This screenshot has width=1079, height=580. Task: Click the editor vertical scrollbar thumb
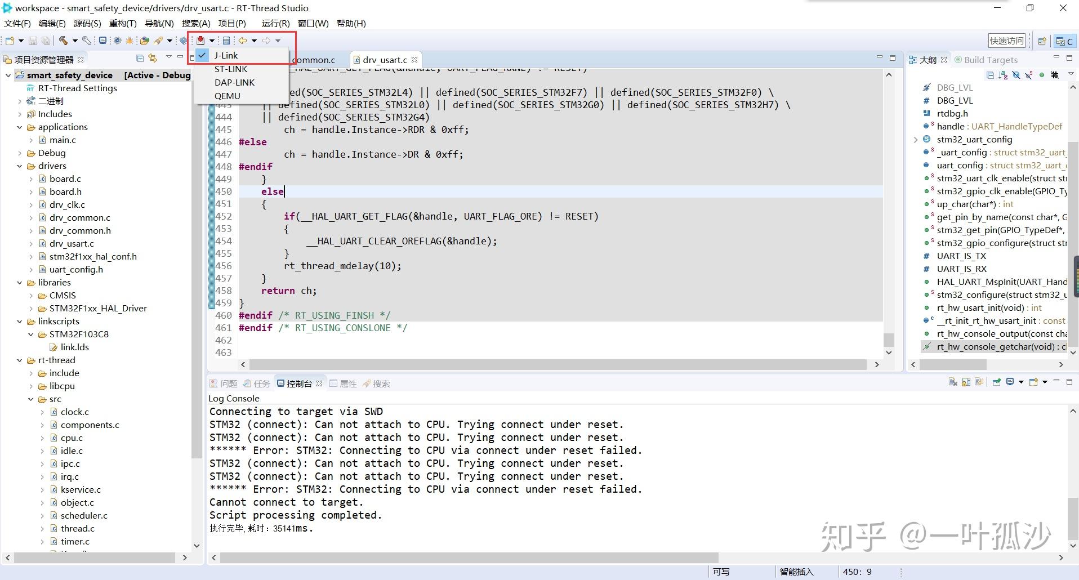889,340
